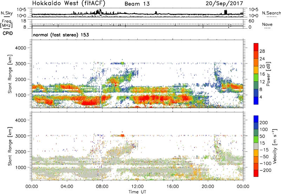The image size is (281, 194).
Task: Click the '20:00' time tick label
Action: pos(208,187)
